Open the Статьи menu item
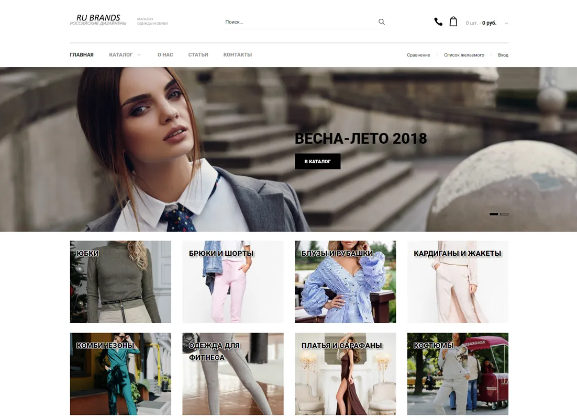 (x=198, y=55)
